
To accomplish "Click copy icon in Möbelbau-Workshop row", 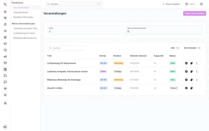I will [x=192, y=80].
